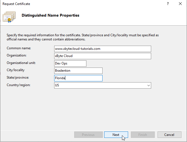Focus the Common name input field
This screenshot has width=187, height=142.
103,49
